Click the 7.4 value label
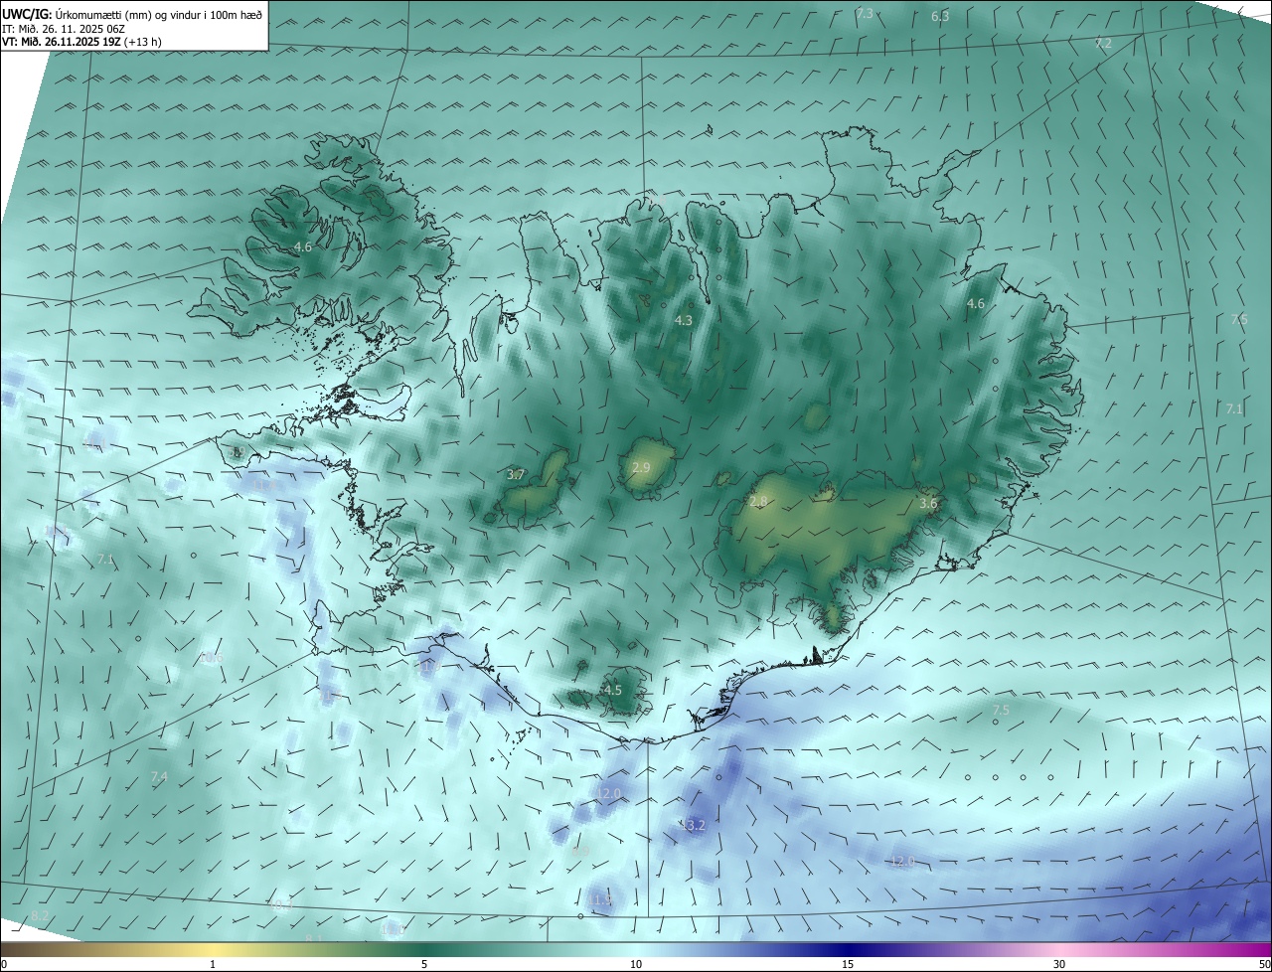The width and height of the screenshot is (1272, 972). (159, 776)
